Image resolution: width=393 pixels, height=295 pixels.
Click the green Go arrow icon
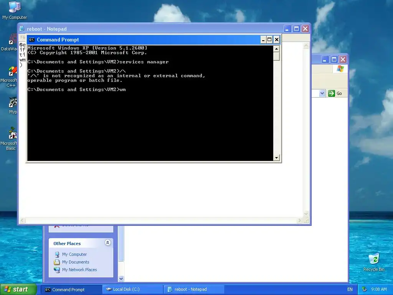tap(331, 93)
